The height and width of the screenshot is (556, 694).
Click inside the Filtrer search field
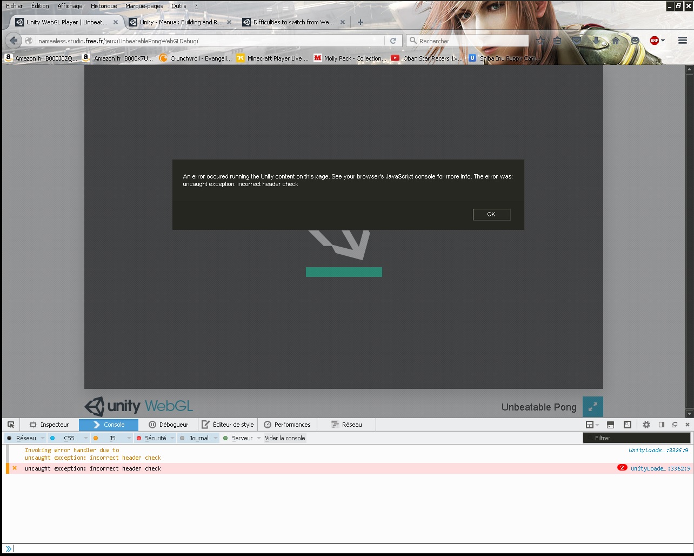636,438
